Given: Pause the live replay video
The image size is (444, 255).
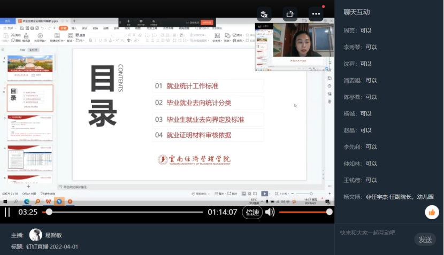Looking at the screenshot, I should click(7, 212).
